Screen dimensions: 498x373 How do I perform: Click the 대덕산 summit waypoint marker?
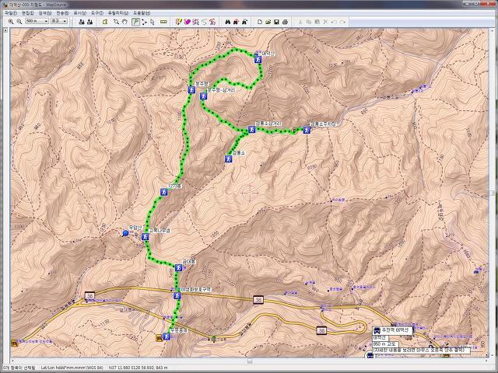258,59
